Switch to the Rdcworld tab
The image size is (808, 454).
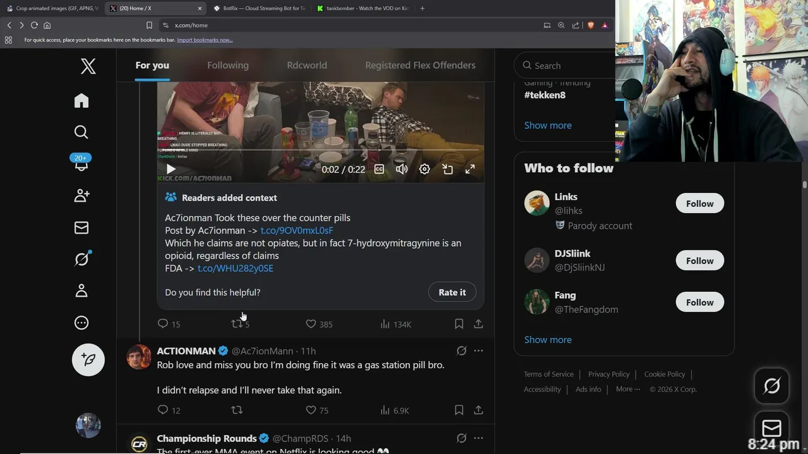307,66
